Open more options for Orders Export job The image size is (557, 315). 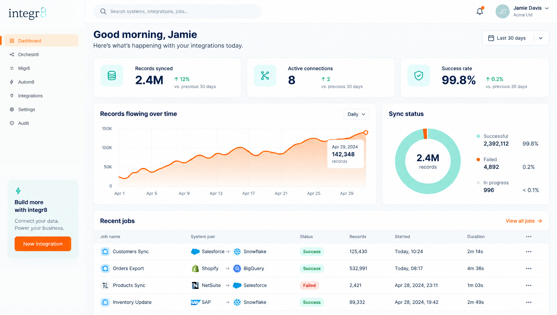(x=529, y=268)
